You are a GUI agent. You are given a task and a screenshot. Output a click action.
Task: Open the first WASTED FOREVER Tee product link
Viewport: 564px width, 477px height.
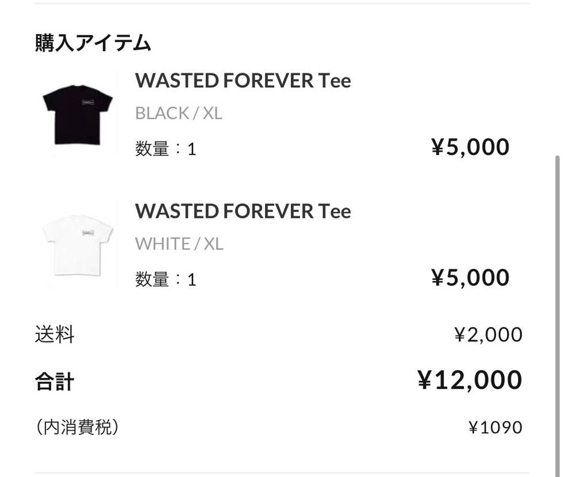242,81
